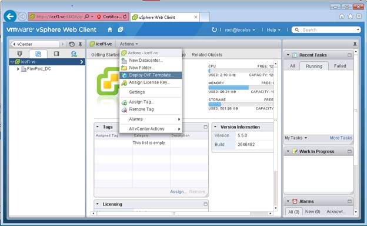Refresh the vSphere client view
This screenshot has height=226, width=367.
[x=214, y=30]
